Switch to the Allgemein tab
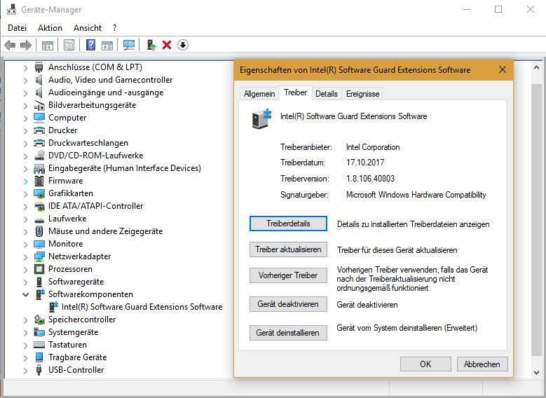The height and width of the screenshot is (398, 546). click(x=259, y=94)
